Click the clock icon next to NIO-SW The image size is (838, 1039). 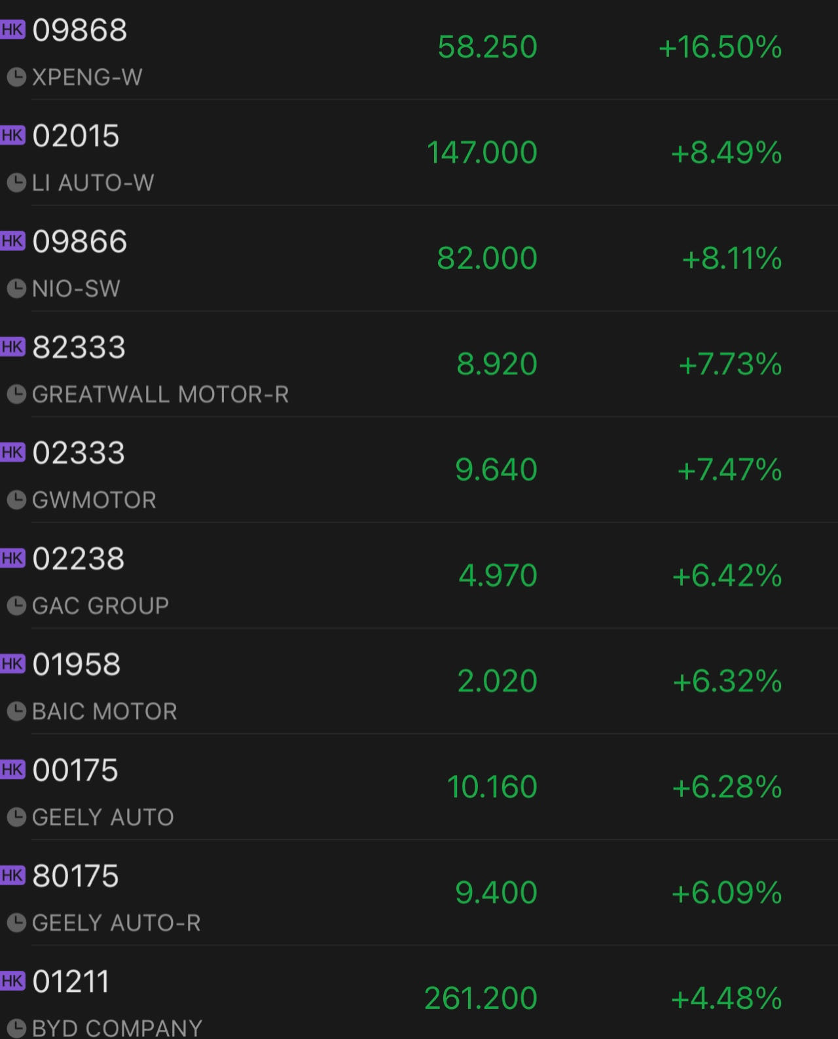(16, 289)
